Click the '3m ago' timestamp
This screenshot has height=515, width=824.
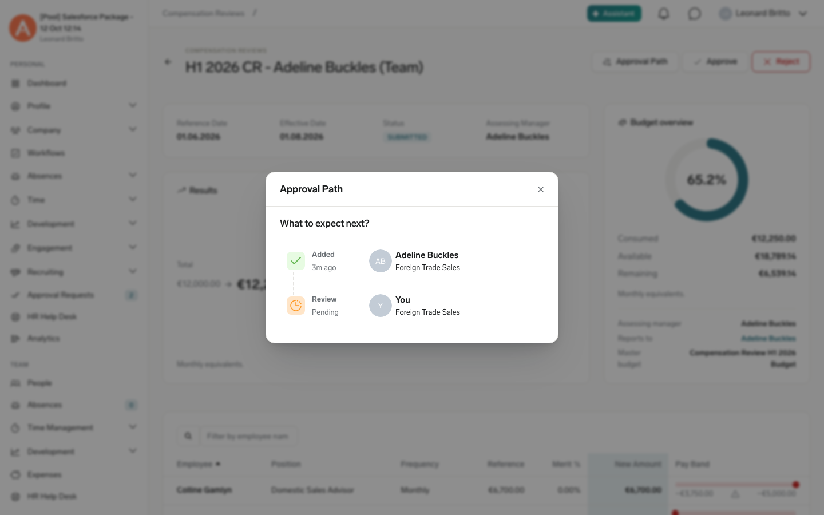(324, 268)
